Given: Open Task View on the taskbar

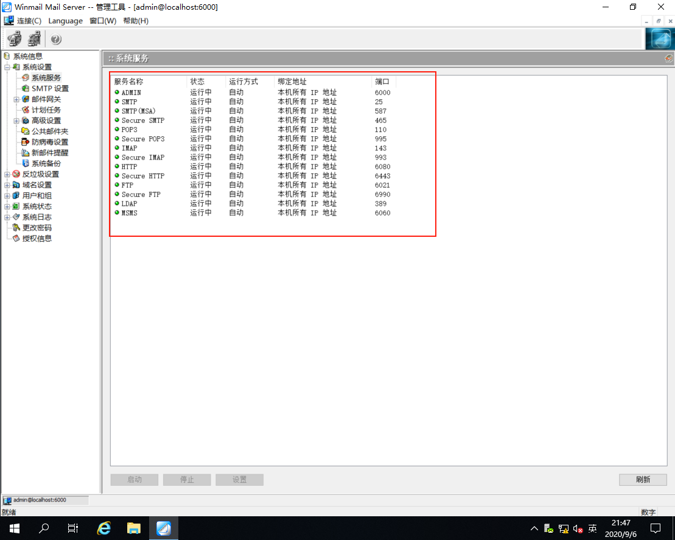Looking at the screenshot, I should pos(73,528).
